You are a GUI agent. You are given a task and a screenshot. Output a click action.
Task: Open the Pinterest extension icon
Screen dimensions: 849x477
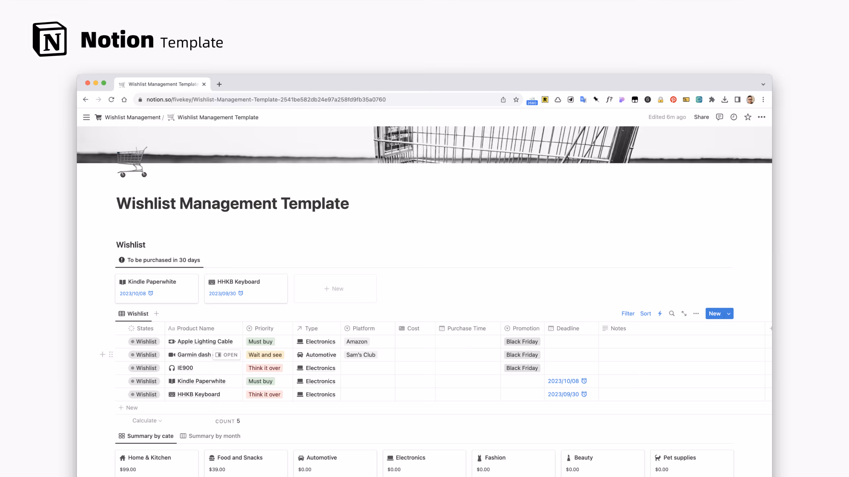click(x=673, y=99)
